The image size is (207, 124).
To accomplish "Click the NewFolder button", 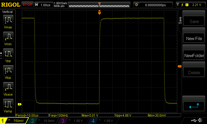I will coord(194,55).
